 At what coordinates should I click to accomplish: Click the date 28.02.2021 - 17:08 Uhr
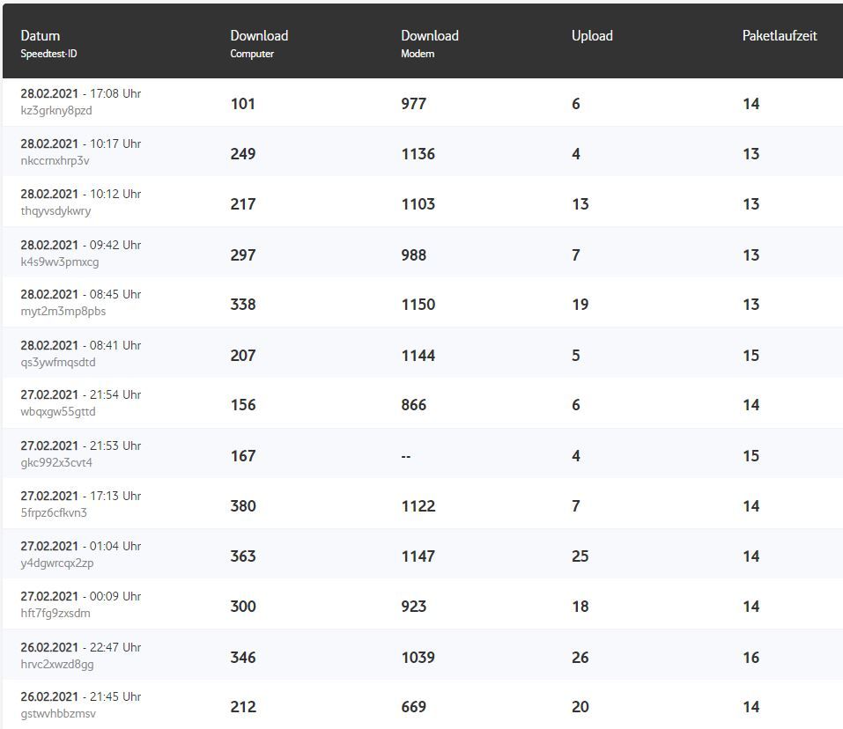pos(81,93)
